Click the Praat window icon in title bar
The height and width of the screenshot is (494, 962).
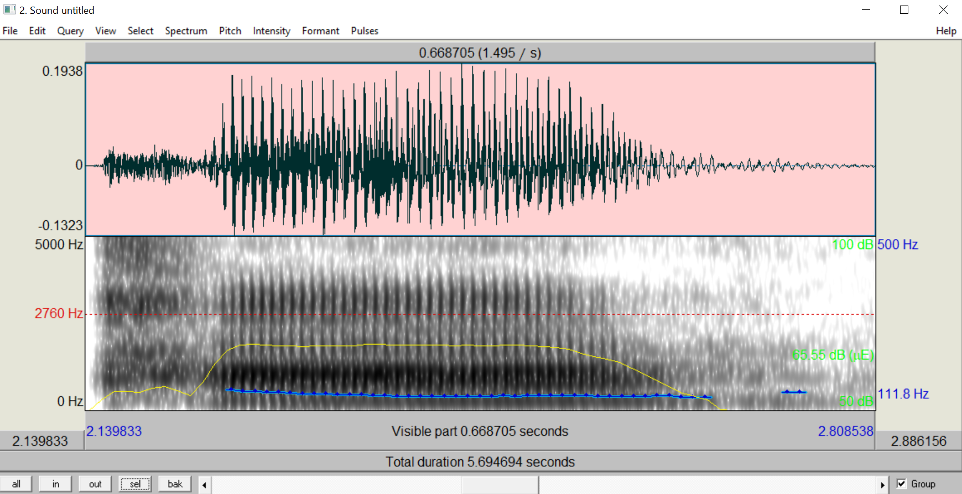click(9, 9)
